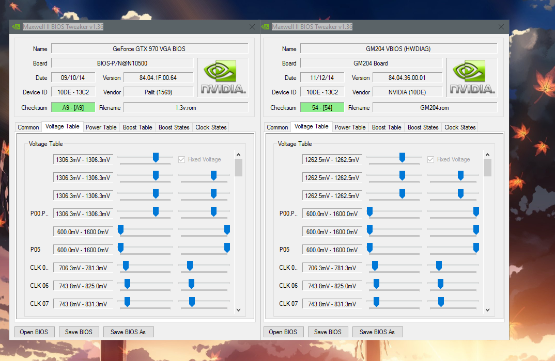
Task: Toggle Fixed Voltage checkbox in left window
Action: (x=181, y=160)
